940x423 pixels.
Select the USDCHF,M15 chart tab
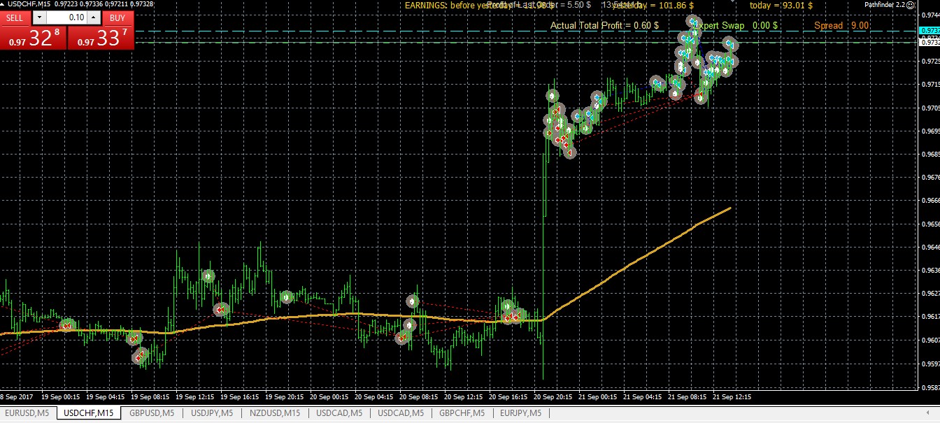(x=88, y=413)
